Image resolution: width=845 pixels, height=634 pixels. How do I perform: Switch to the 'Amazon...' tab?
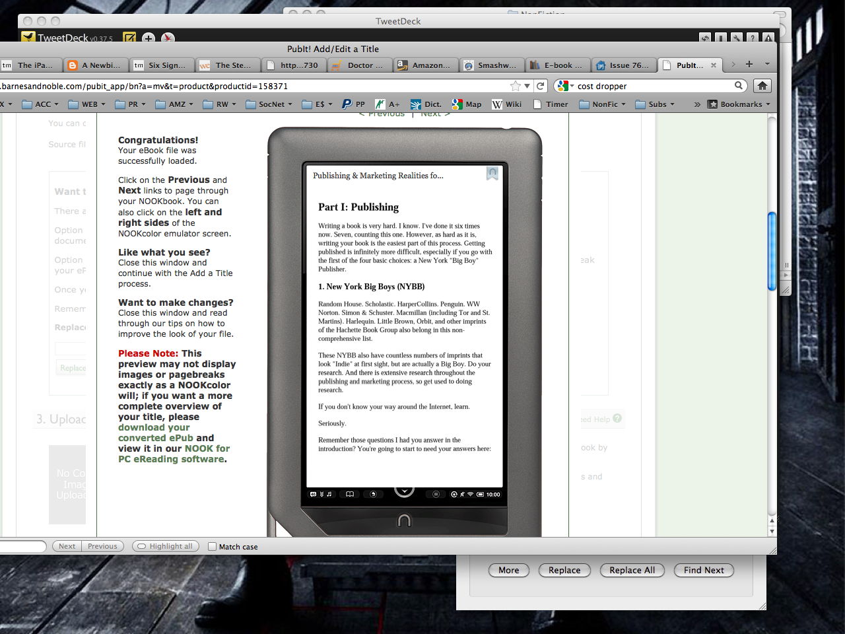click(x=426, y=65)
